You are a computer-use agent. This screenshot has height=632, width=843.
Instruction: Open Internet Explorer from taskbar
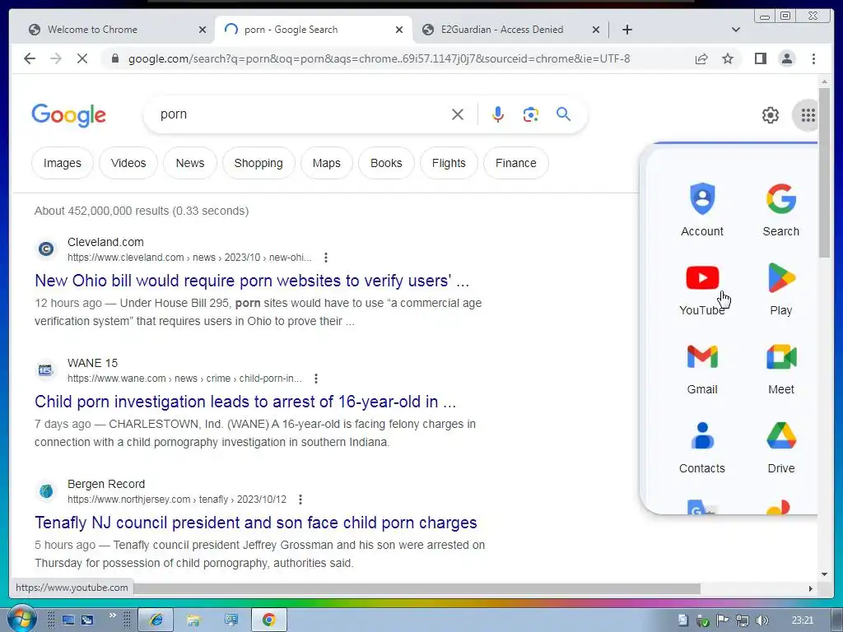click(x=156, y=620)
